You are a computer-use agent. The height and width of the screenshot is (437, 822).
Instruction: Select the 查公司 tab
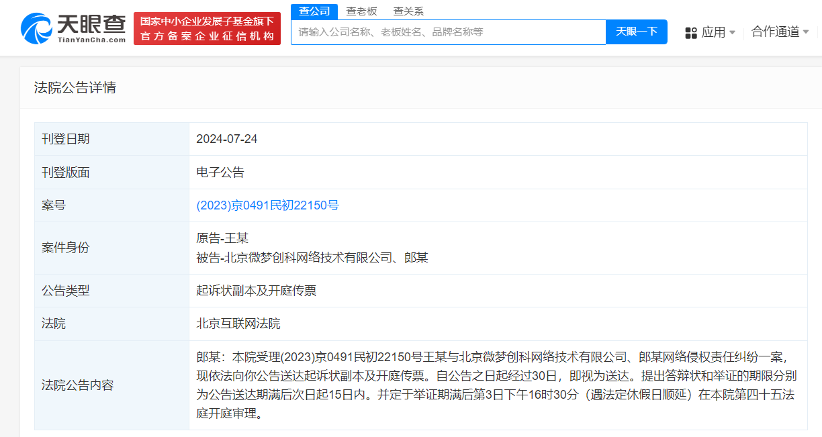(x=313, y=11)
